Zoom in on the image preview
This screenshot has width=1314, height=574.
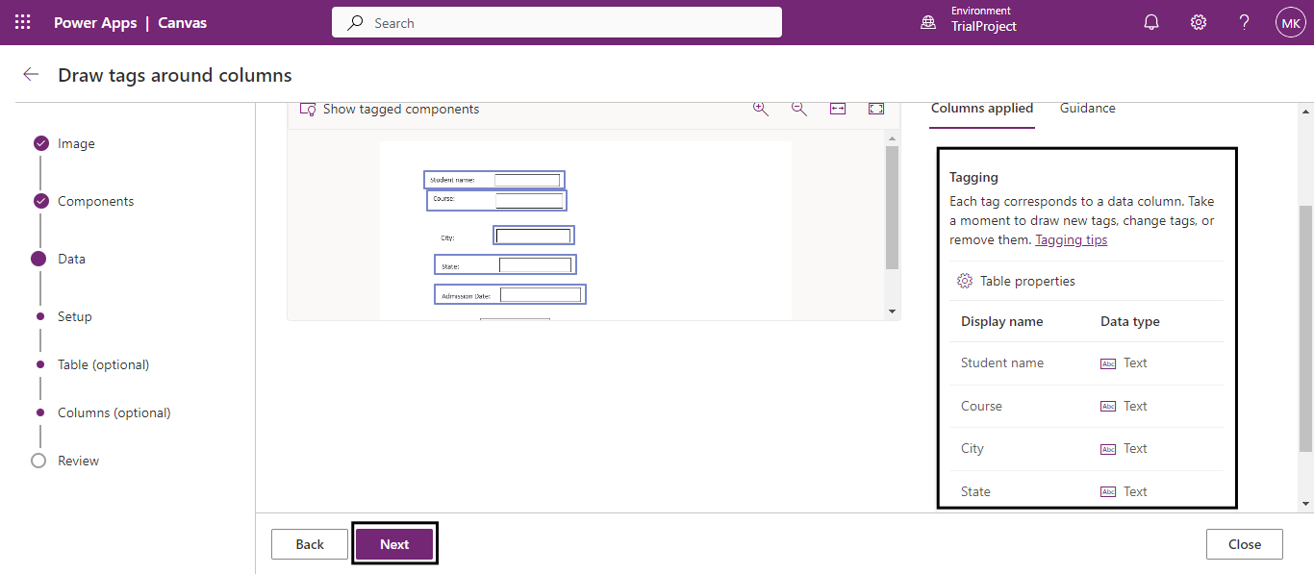[761, 109]
